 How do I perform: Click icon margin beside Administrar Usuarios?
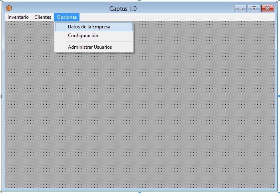61,47
